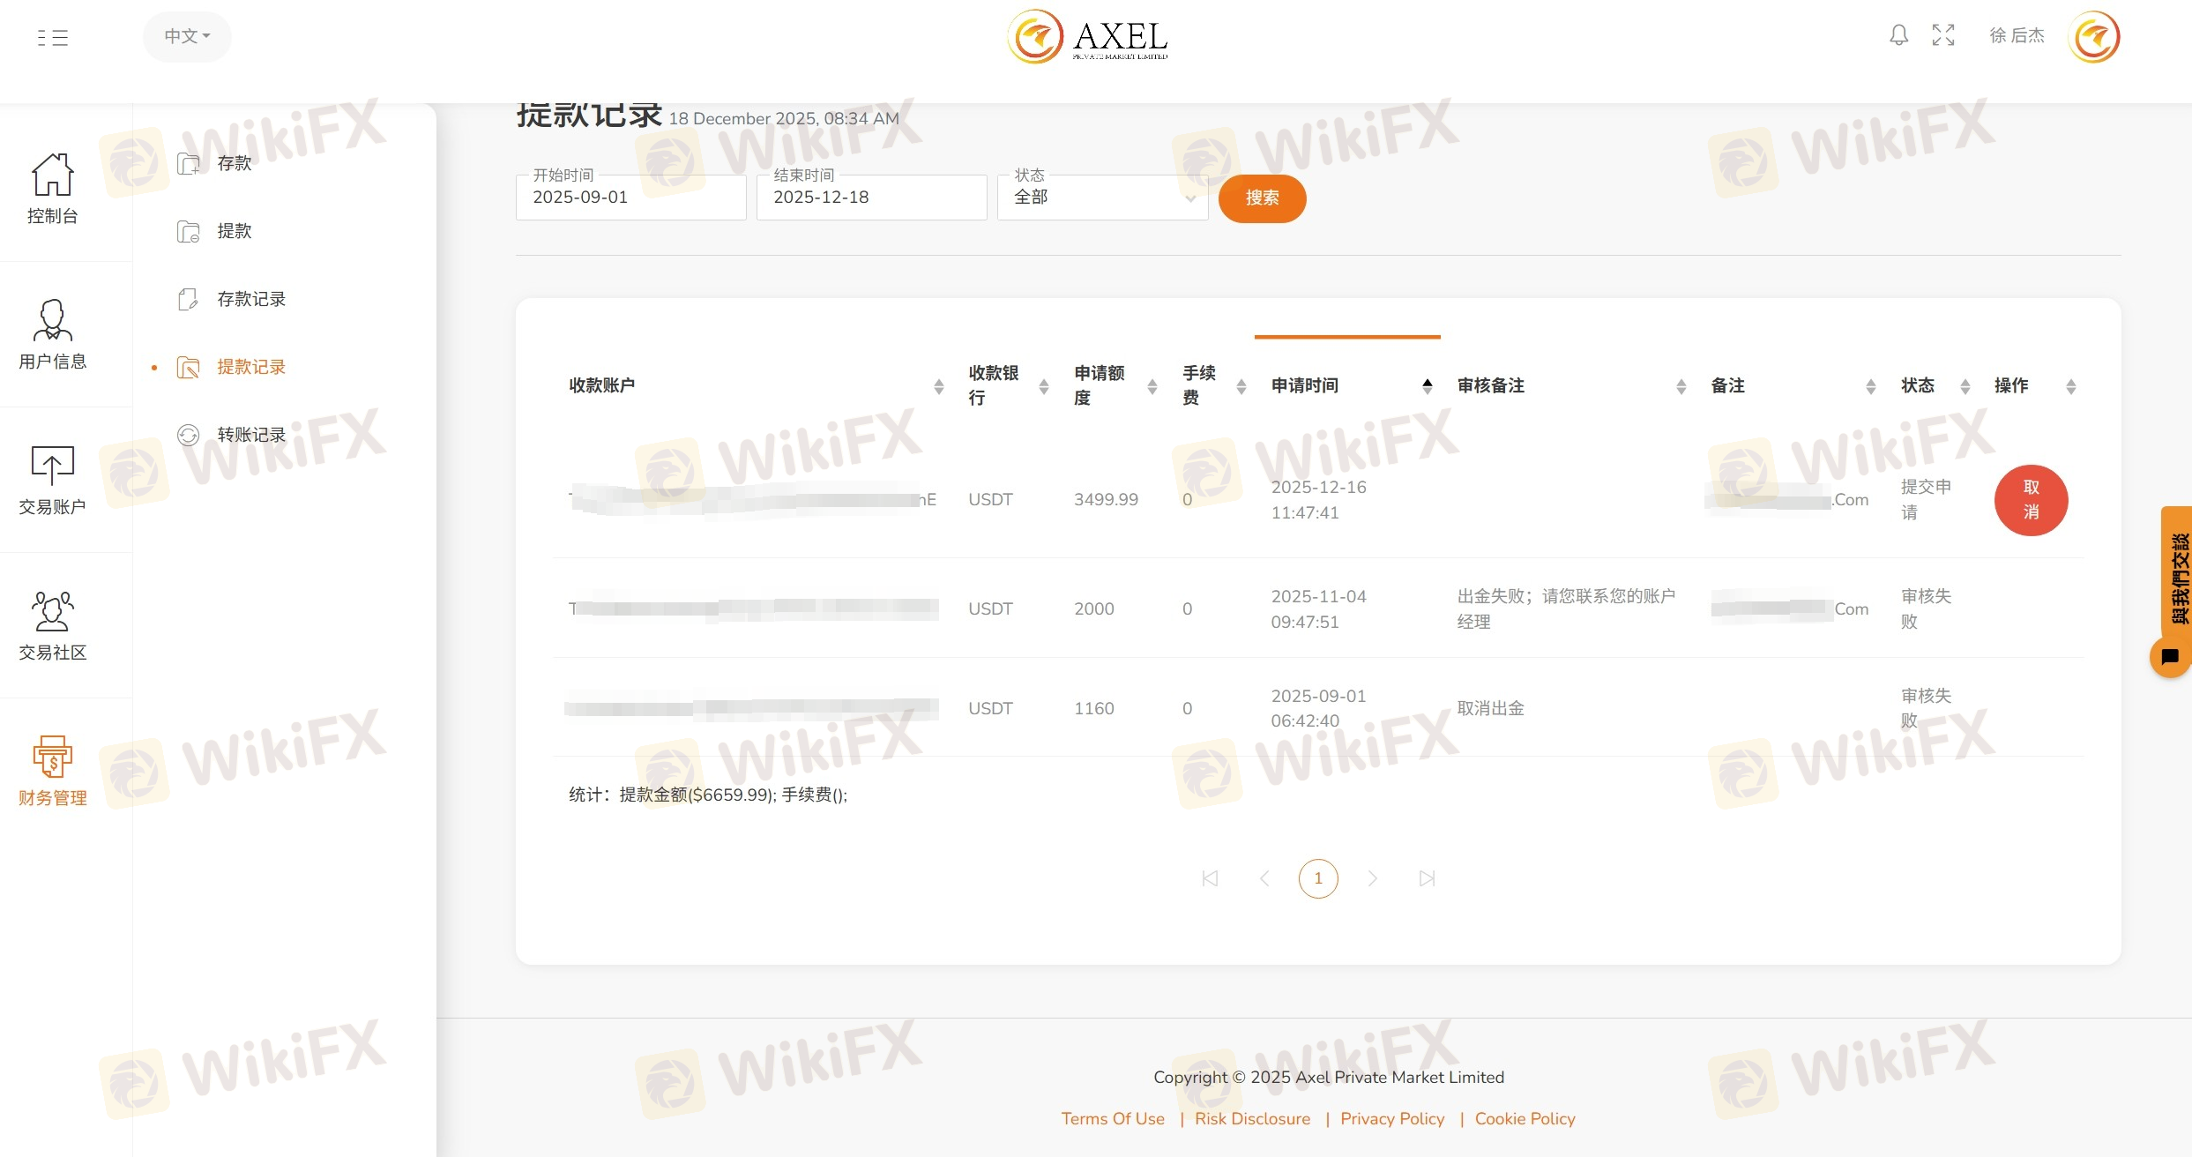This screenshot has height=1157, width=2192.
Task: Open the 中文 language dropdown
Action: pyautogui.click(x=187, y=36)
